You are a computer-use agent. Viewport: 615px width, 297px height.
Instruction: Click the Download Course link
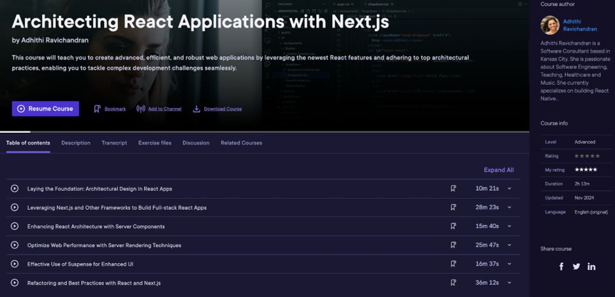(223, 109)
